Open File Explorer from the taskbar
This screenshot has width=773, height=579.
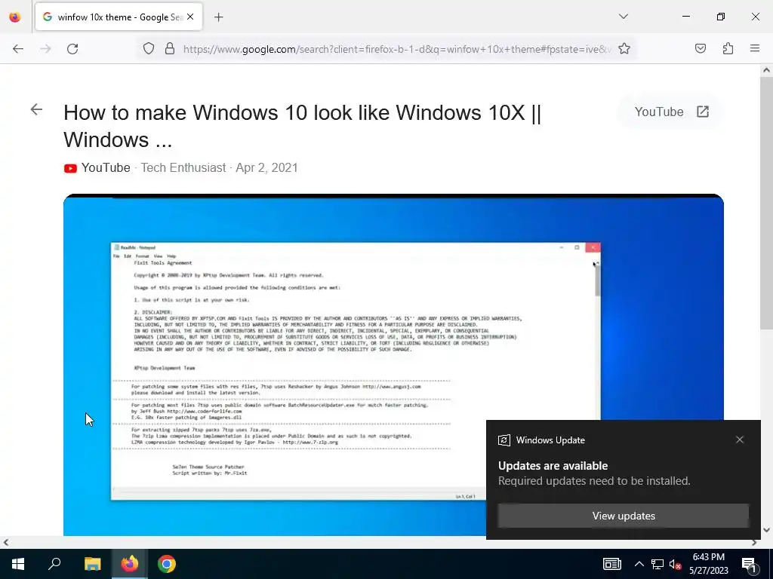tap(92, 564)
